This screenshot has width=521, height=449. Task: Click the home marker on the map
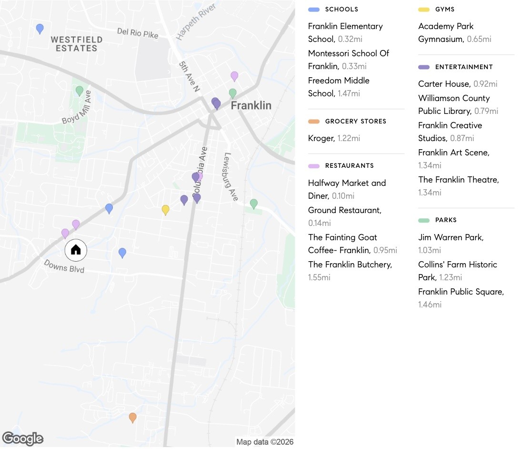pos(76,250)
